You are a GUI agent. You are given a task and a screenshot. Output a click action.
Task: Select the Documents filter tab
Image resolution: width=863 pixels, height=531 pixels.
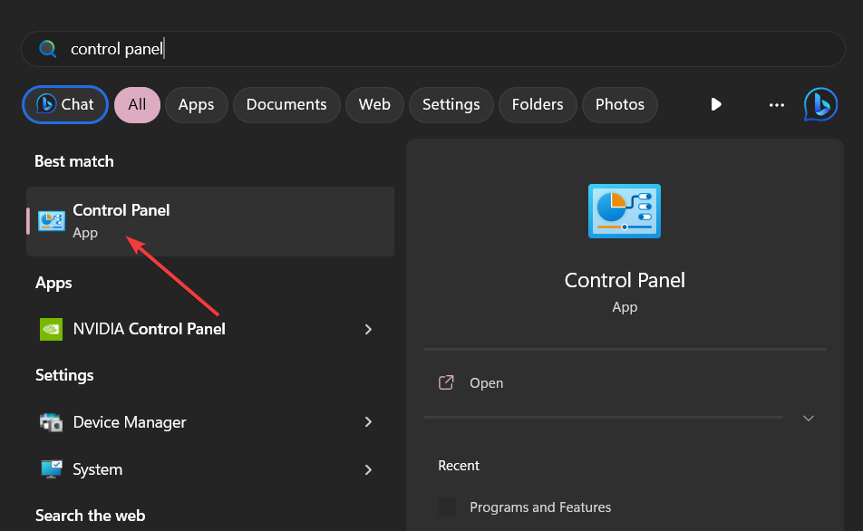tap(286, 104)
